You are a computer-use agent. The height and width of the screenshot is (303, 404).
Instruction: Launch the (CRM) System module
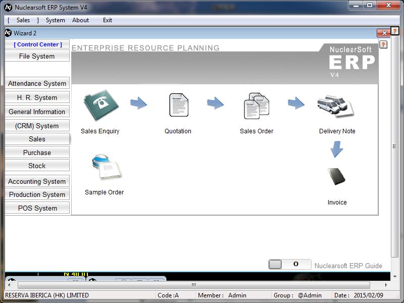point(37,126)
